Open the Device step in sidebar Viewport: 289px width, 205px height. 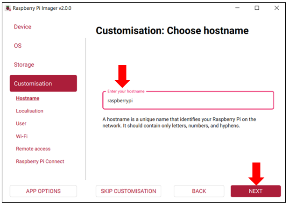tap(22, 27)
